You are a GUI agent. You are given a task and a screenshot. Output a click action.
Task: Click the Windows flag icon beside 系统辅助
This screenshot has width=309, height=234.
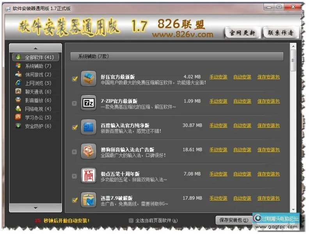[x=18, y=66]
